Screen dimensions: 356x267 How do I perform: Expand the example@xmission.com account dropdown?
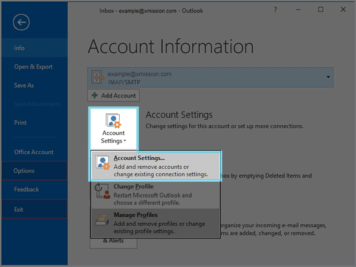[328, 77]
